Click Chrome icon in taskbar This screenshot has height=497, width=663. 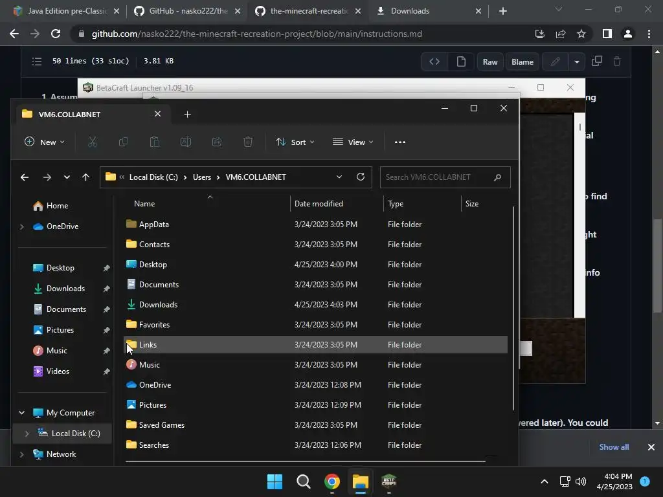point(332,481)
